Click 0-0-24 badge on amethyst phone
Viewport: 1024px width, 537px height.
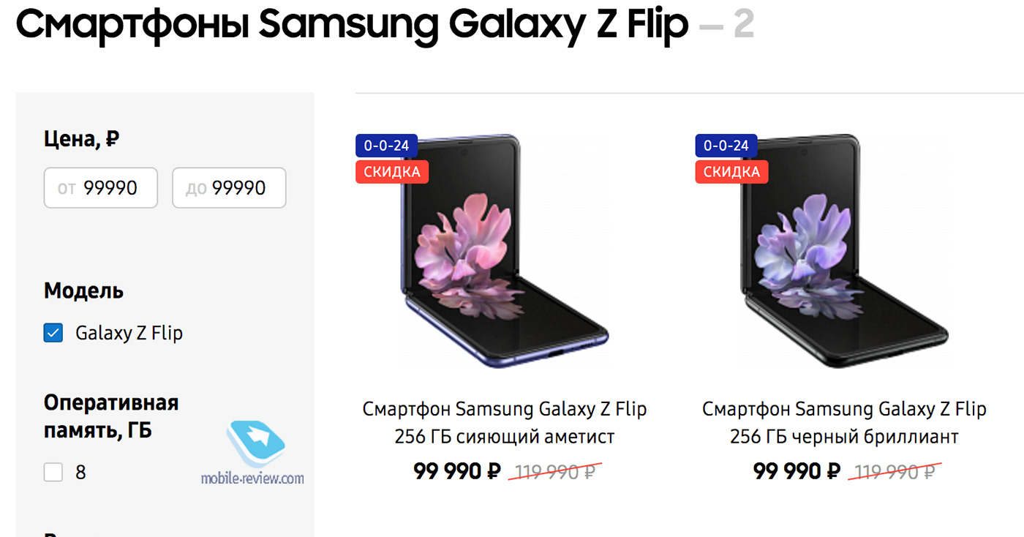(x=387, y=146)
